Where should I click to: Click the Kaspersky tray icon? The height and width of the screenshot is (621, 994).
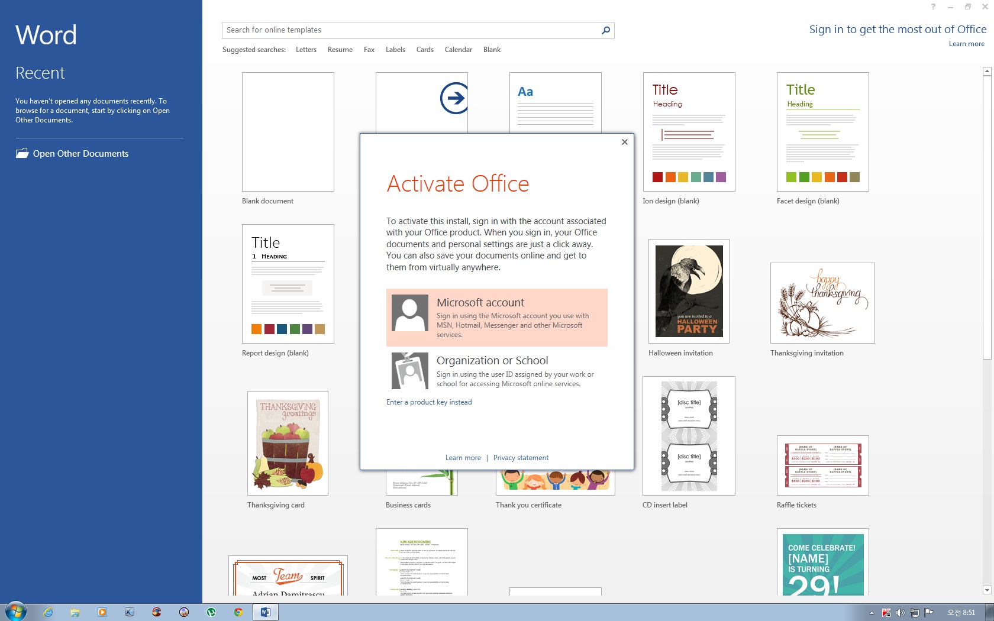886,613
